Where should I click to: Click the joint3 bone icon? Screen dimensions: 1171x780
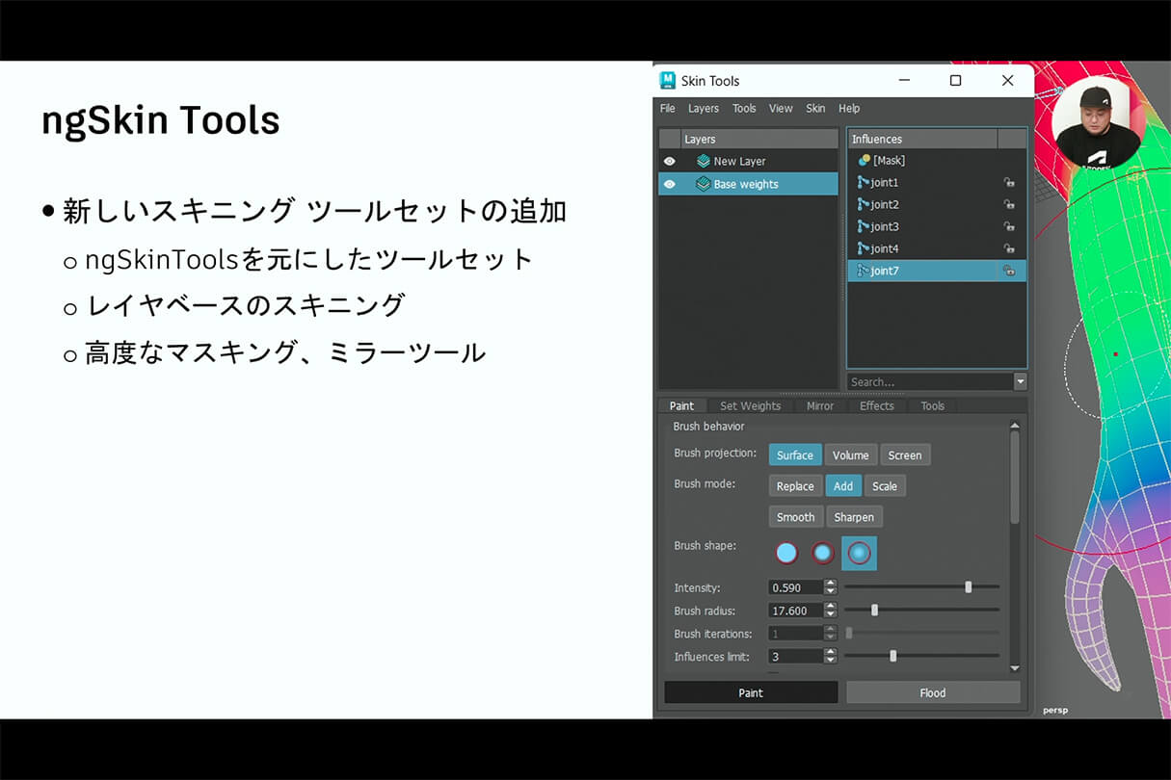(x=864, y=227)
